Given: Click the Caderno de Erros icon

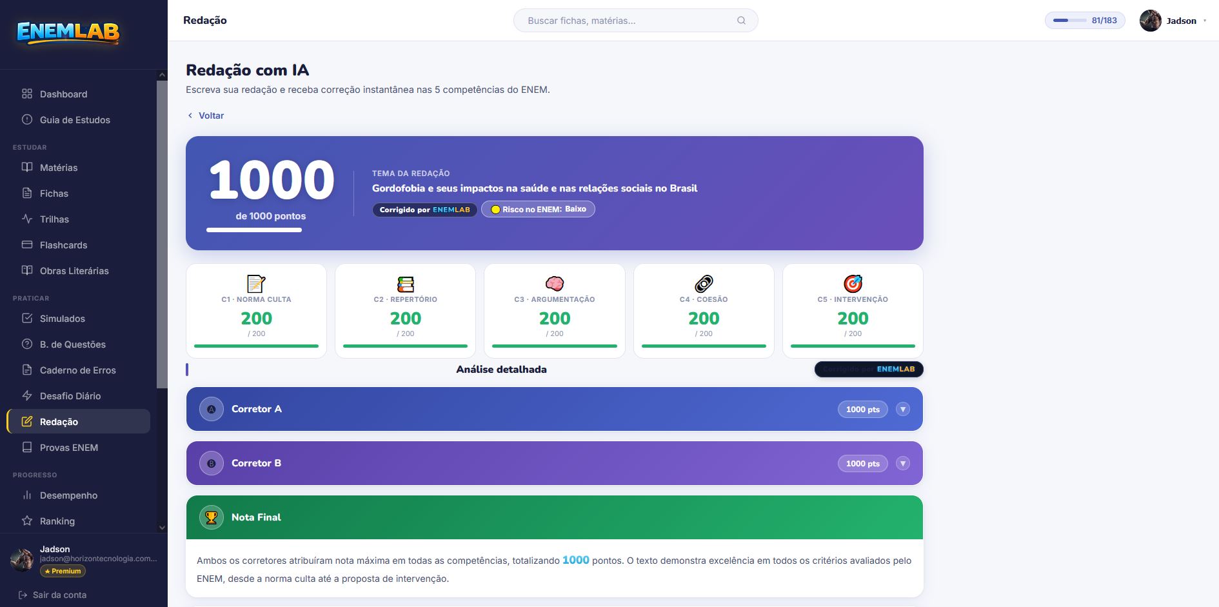Looking at the screenshot, I should tap(27, 370).
